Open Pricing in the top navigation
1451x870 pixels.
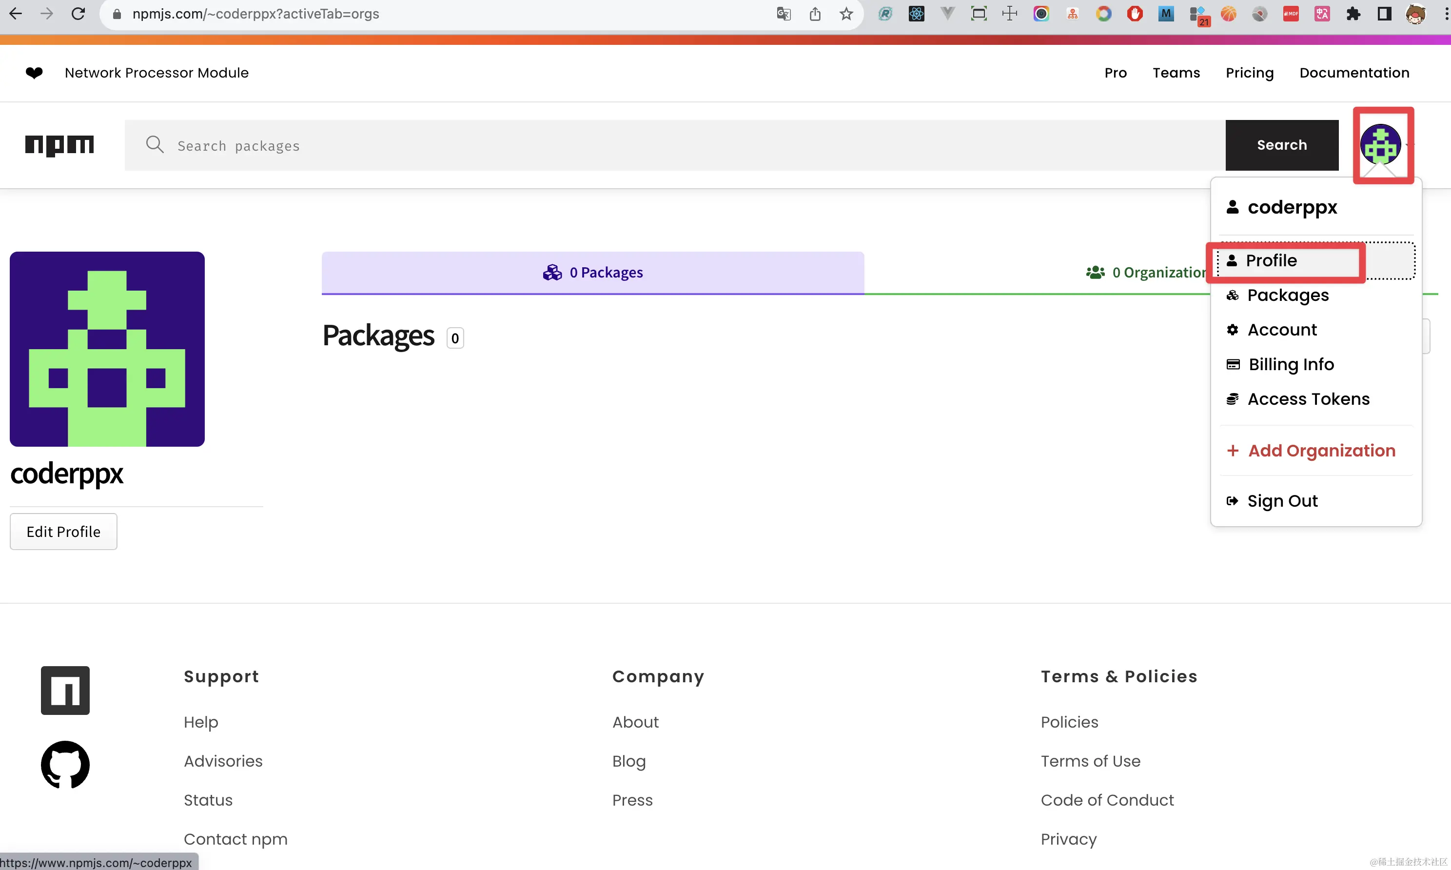[x=1250, y=73]
